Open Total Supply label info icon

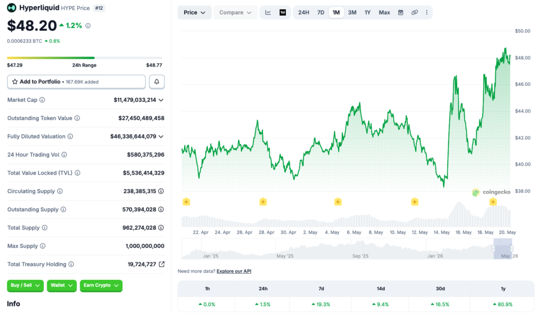[x=44, y=228]
